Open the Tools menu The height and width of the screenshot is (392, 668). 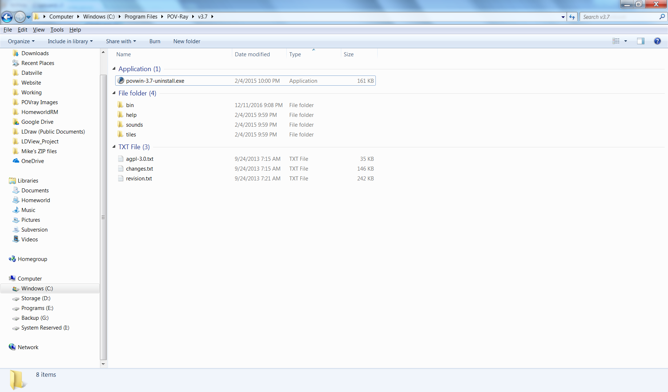pos(57,30)
